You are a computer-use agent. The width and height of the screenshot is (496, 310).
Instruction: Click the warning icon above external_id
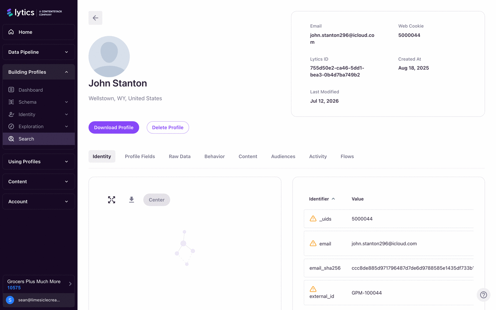313,289
